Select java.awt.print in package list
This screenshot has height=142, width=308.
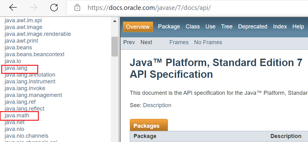pyautogui.click(x=21, y=41)
